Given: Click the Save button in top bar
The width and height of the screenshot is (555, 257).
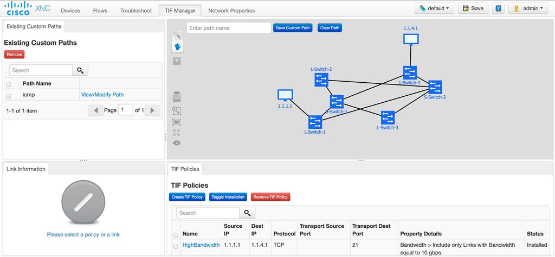Looking at the screenshot, I should coord(473,8).
